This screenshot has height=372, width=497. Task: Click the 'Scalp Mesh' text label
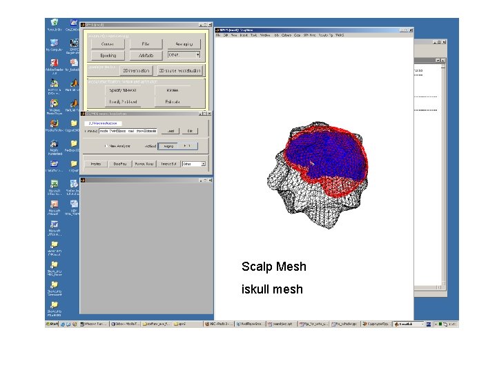(274, 267)
